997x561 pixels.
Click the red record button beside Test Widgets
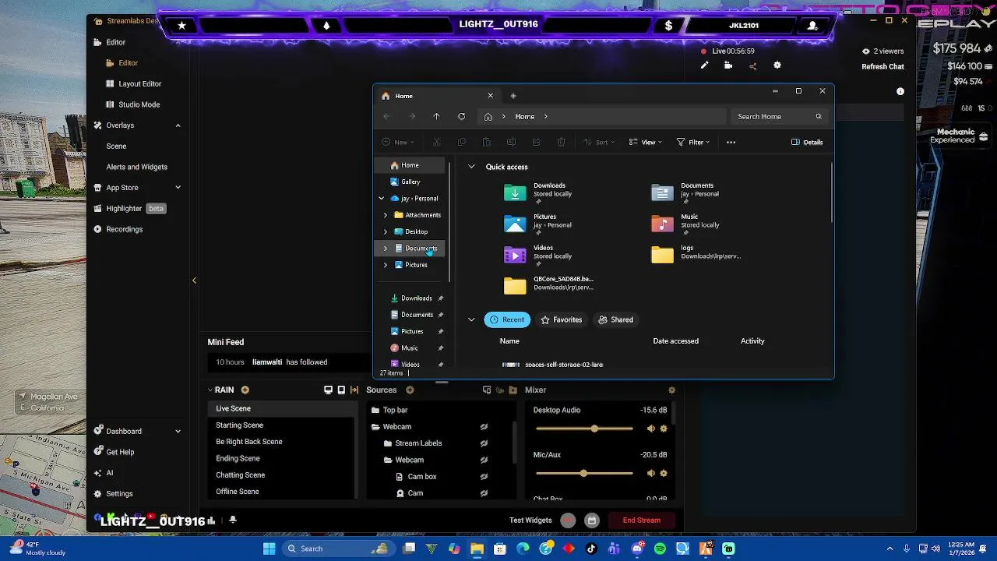coord(568,520)
